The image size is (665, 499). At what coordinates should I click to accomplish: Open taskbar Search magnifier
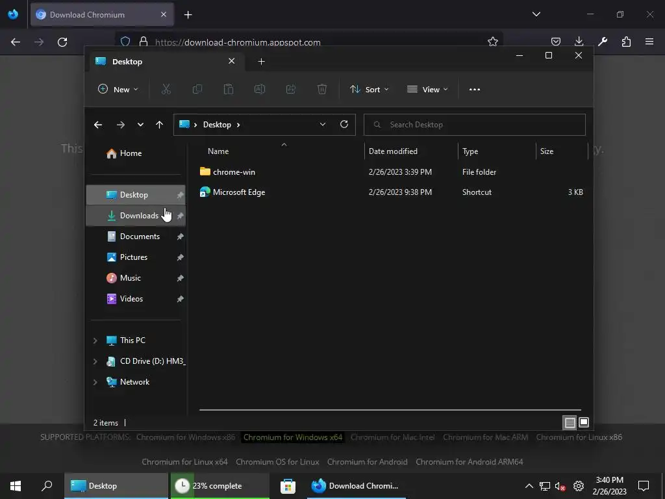click(47, 486)
